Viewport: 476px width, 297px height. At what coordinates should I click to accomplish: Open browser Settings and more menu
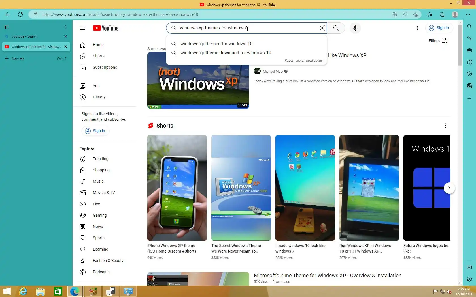point(468,14)
